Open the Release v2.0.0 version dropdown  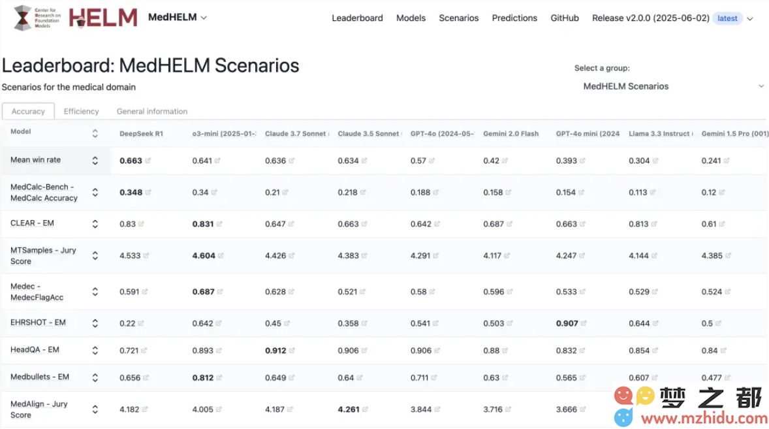pyautogui.click(x=672, y=18)
